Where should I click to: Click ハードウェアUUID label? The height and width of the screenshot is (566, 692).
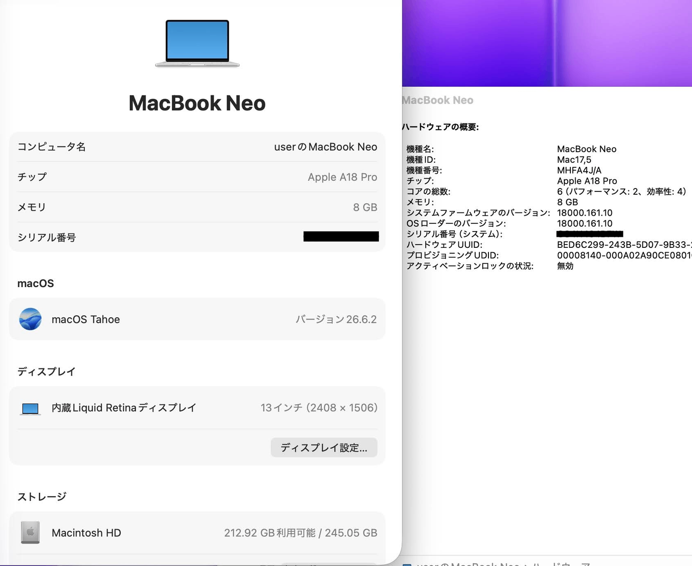[x=444, y=244]
